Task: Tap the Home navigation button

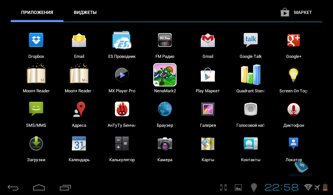Action: click(39, 188)
